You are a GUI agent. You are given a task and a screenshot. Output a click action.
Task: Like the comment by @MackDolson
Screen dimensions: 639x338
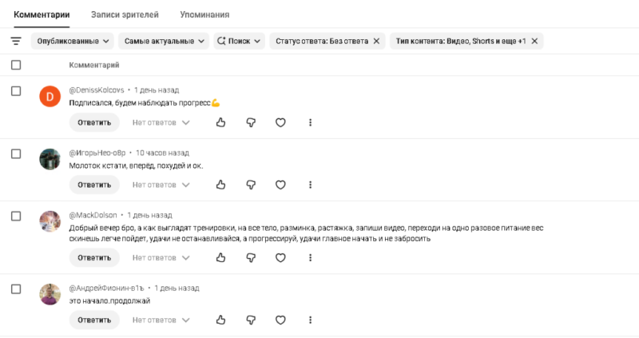coord(221,257)
